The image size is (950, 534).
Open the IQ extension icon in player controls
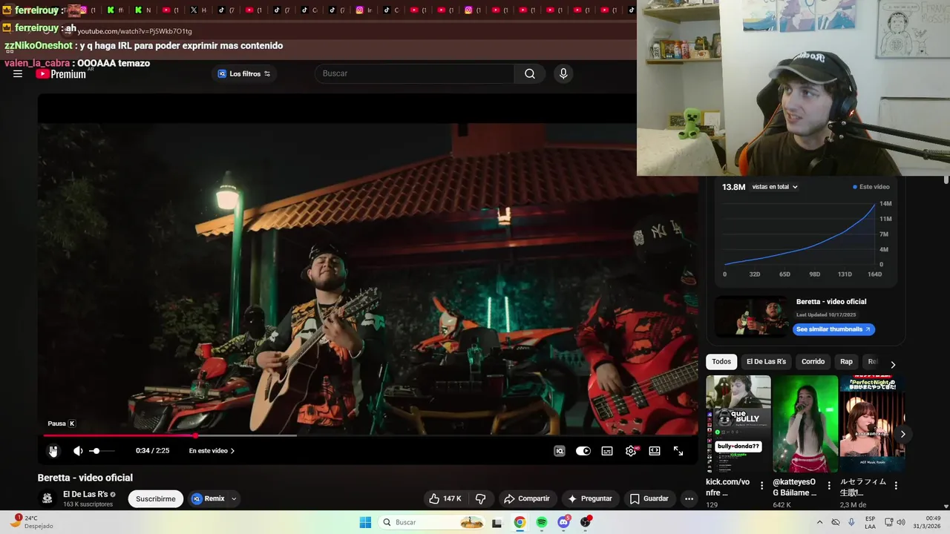(560, 450)
